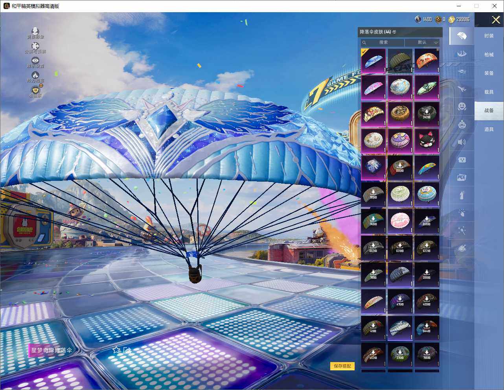The width and height of the screenshot is (504, 390).
Task: Click the 搜索 search field
Action: tap(383, 42)
